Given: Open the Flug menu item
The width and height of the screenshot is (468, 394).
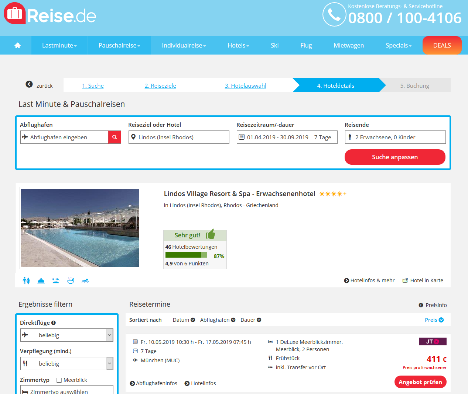Looking at the screenshot, I should [x=306, y=45].
